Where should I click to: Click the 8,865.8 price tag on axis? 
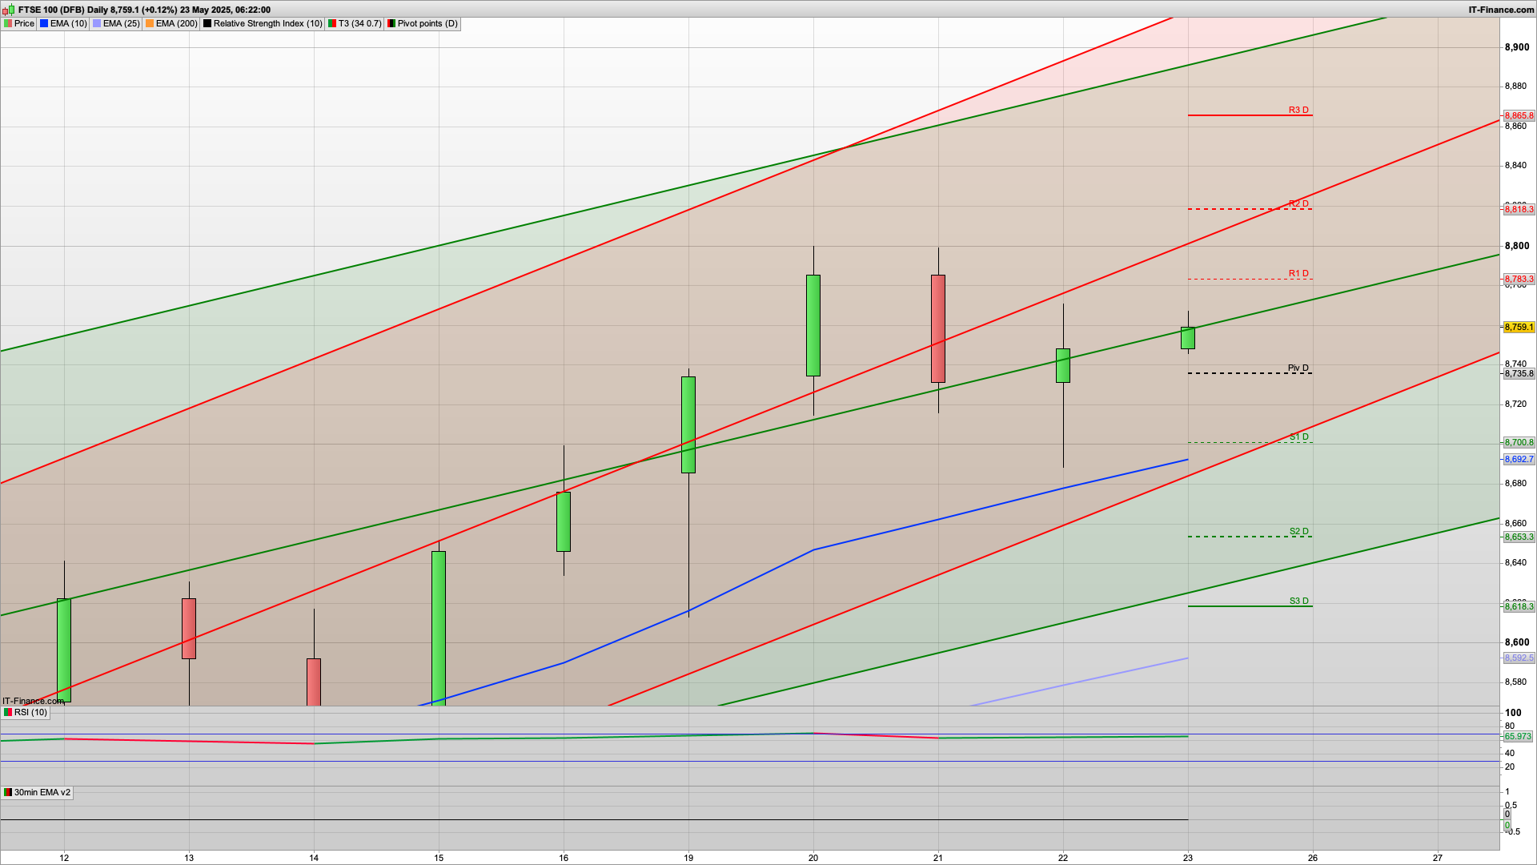click(1519, 115)
